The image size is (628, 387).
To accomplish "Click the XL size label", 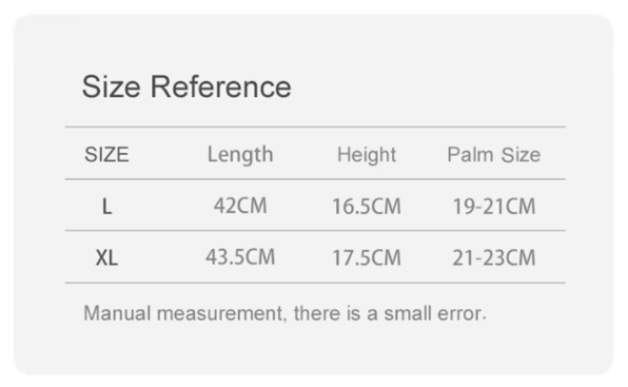I will click(x=107, y=258).
